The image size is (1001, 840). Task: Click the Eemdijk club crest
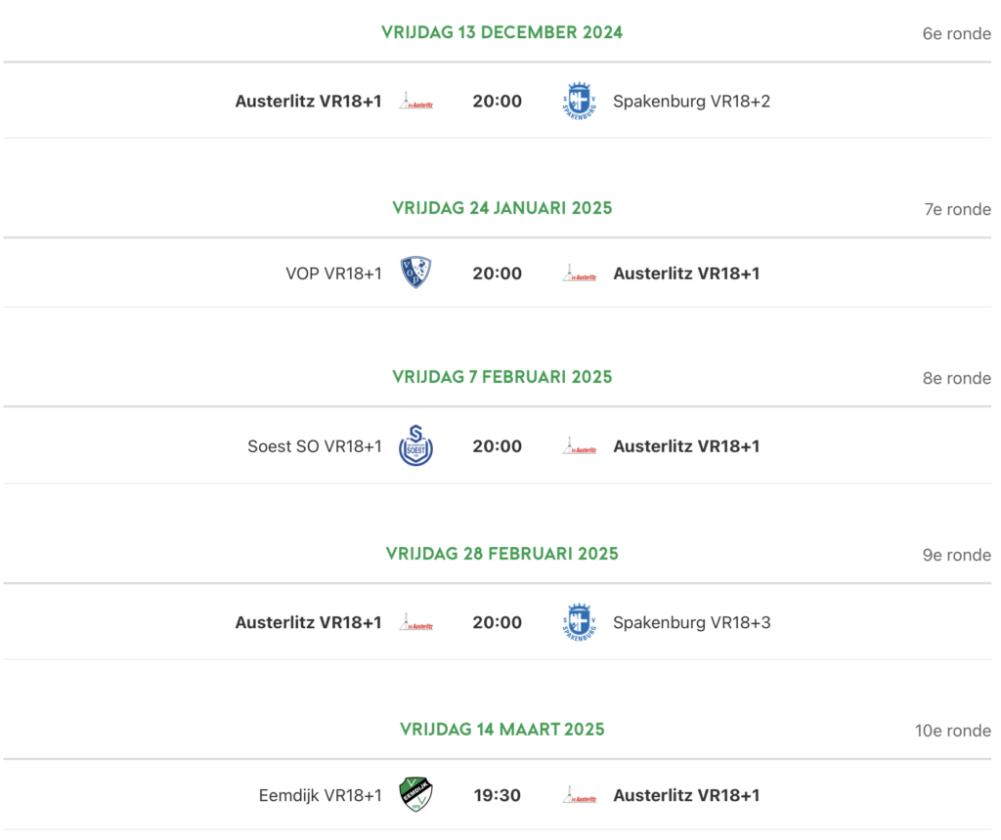tap(415, 794)
